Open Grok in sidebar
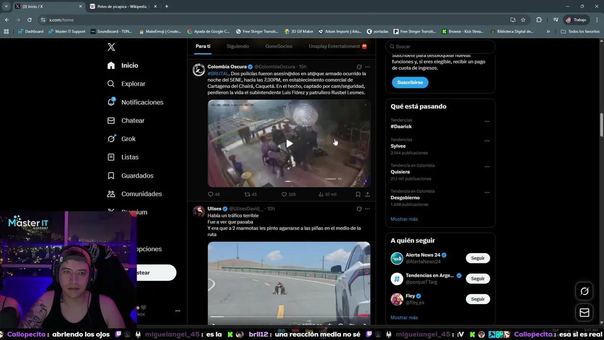The width and height of the screenshot is (604, 340). (x=121, y=139)
